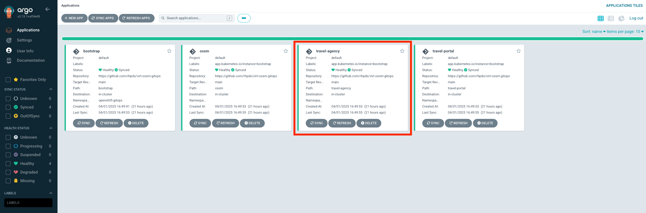Open the ossm application title
Image resolution: width=646 pixels, height=213 pixels.
pyautogui.click(x=204, y=51)
